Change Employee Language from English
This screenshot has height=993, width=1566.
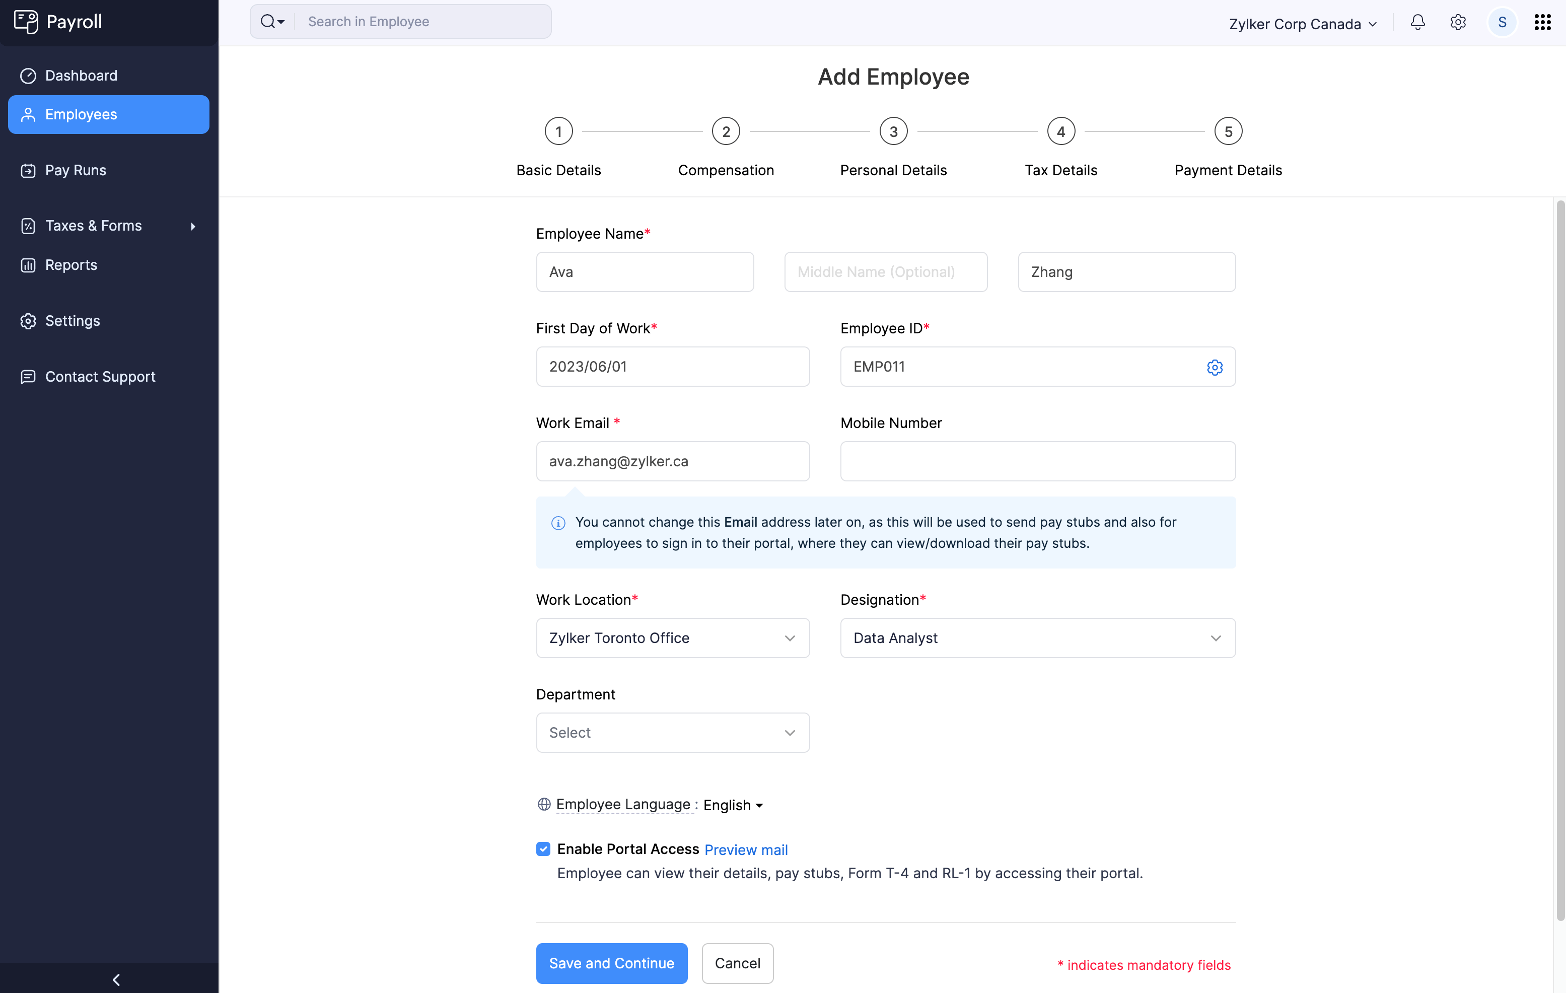pyautogui.click(x=732, y=804)
